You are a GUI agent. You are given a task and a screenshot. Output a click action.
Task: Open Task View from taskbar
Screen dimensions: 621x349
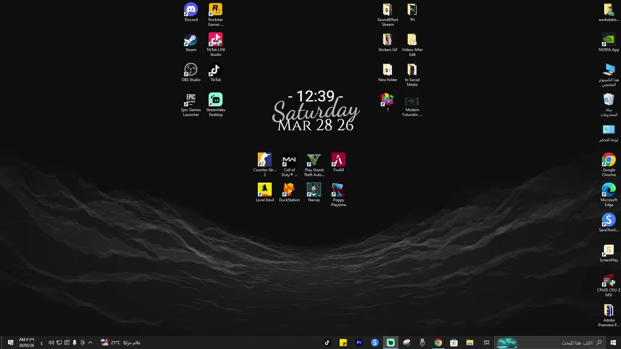coord(486,343)
